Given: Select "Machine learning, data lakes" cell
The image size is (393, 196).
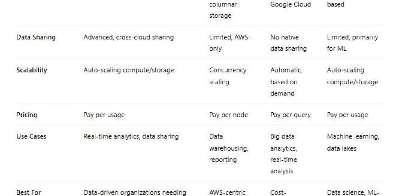Looking at the screenshot, I should (353, 142).
